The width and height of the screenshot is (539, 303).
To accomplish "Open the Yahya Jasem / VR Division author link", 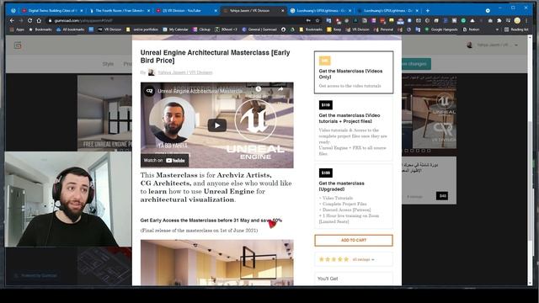I will 185,72.
